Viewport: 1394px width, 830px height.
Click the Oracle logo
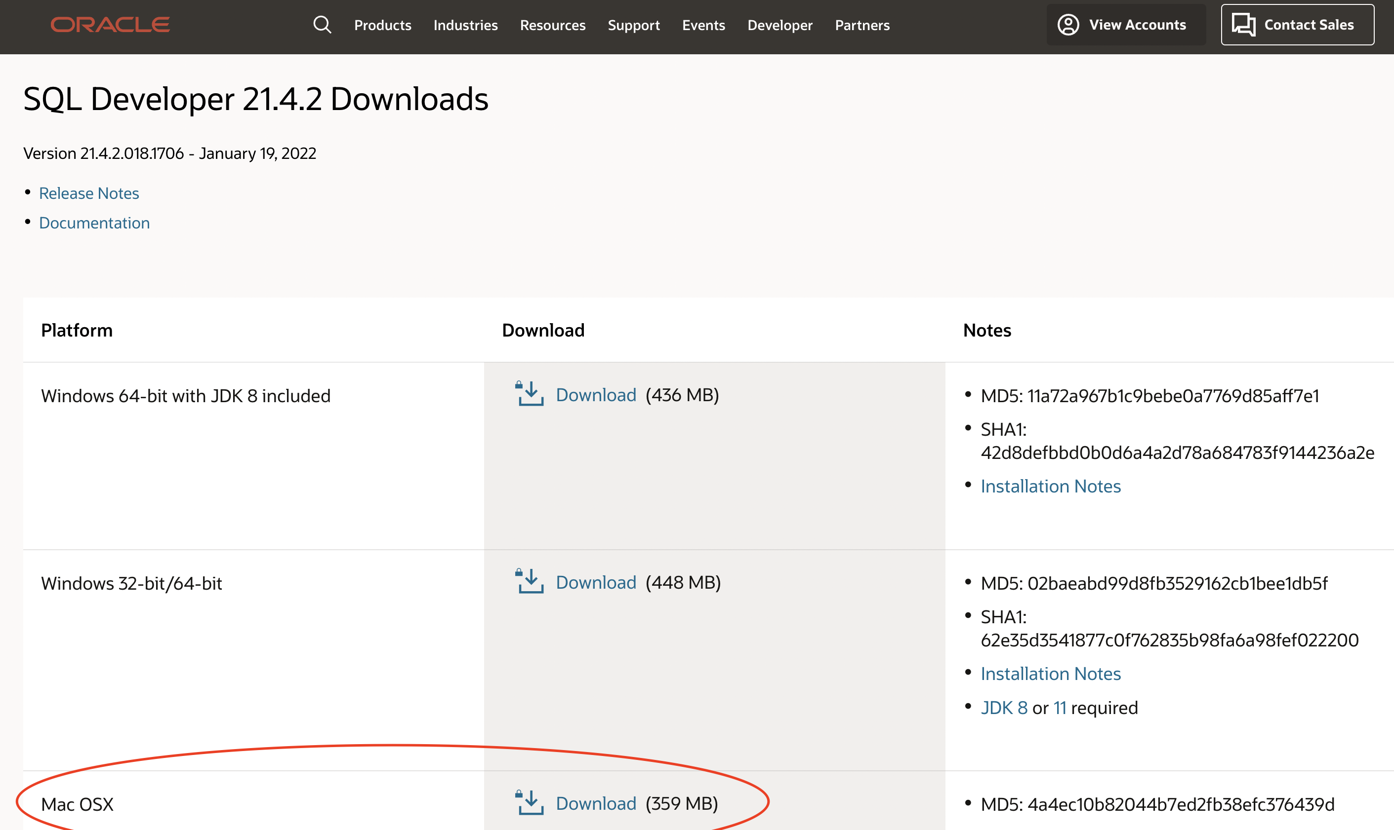pyautogui.click(x=110, y=25)
